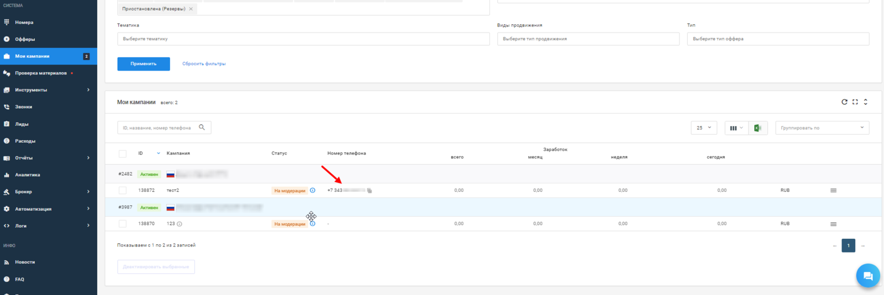Open the column visibility dropdown
Screen dimensions: 884x295
click(736, 128)
